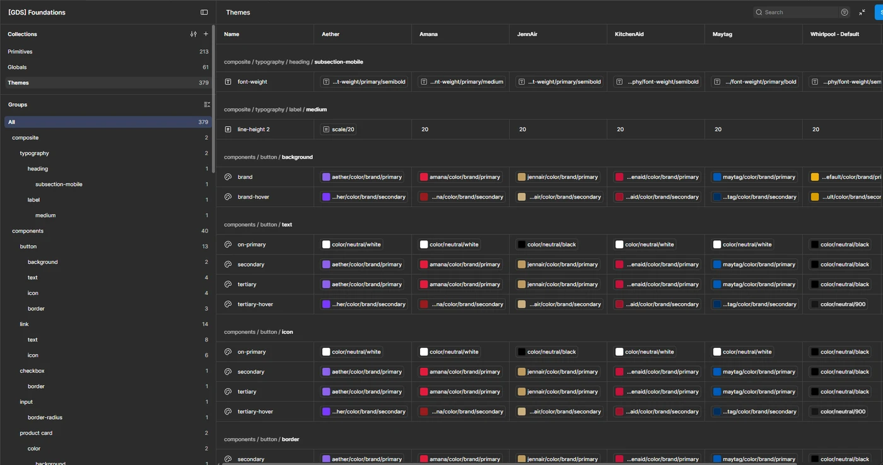The image size is (883, 465).
Task: Select the Globals collection
Action: tap(108, 67)
